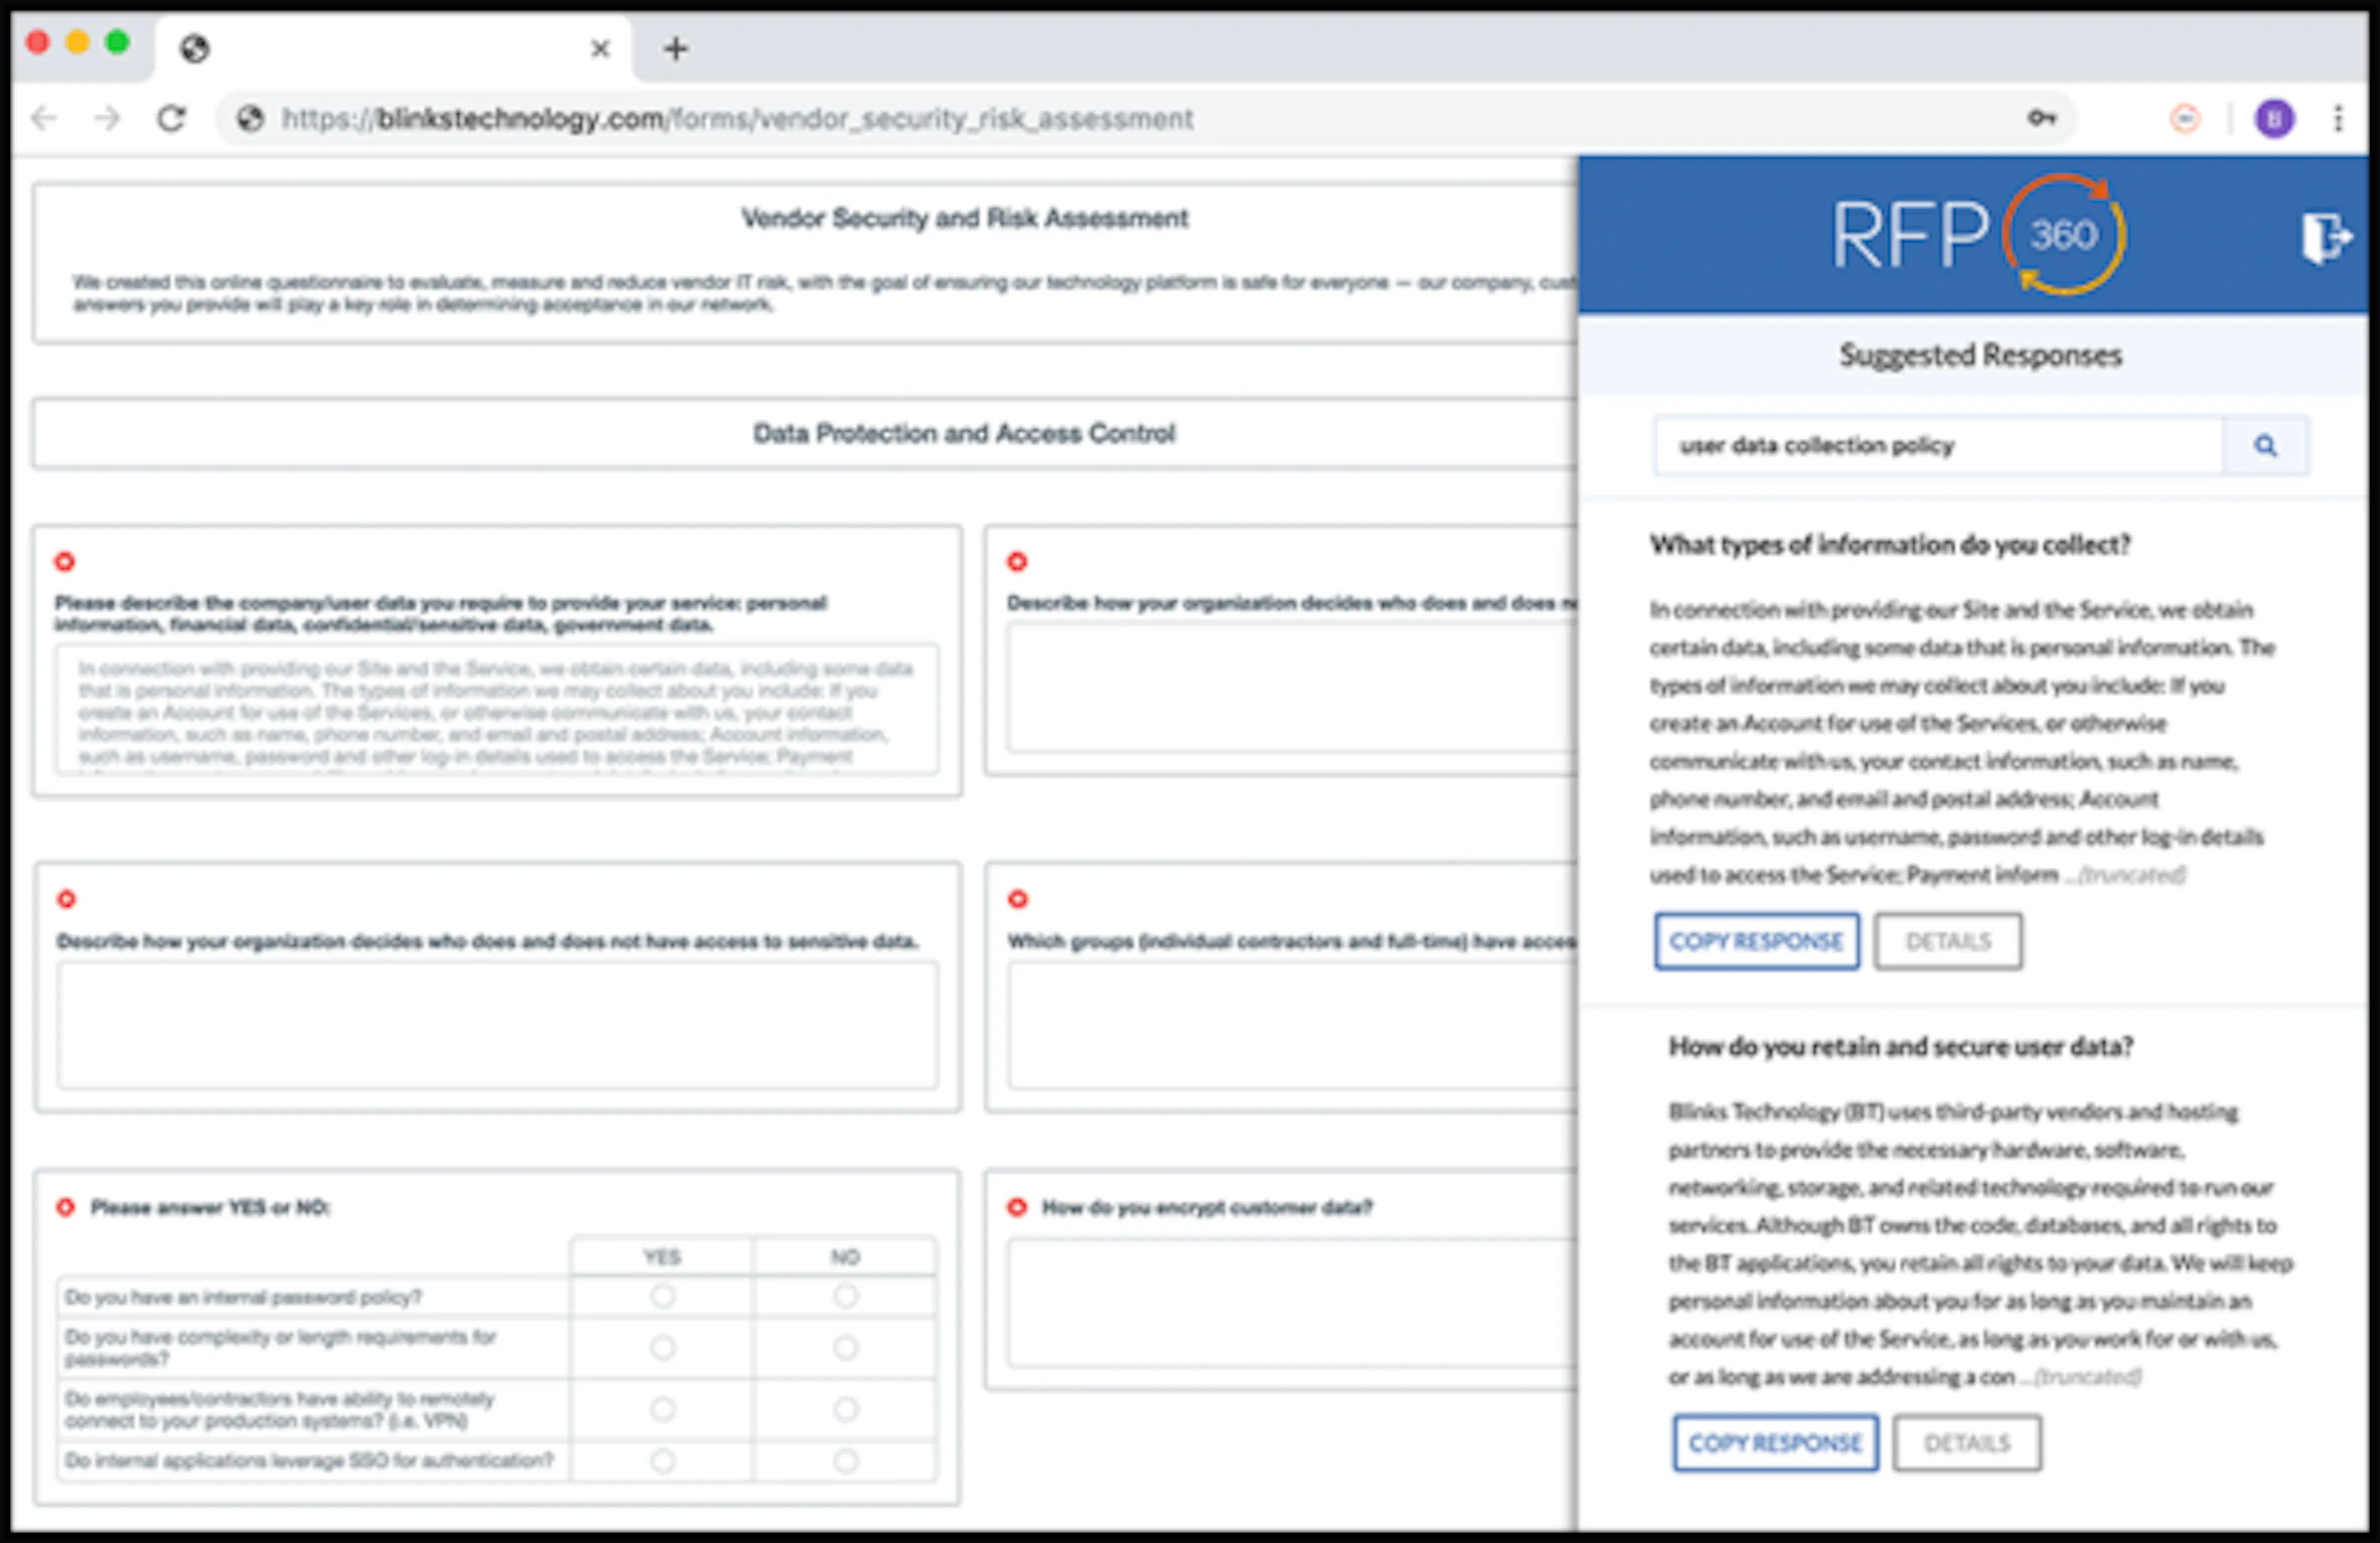2380x1543 pixels.
Task: Click the browser reload icon
Action: [172, 119]
